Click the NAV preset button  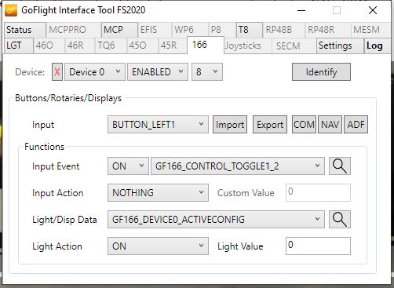point(330,125)
